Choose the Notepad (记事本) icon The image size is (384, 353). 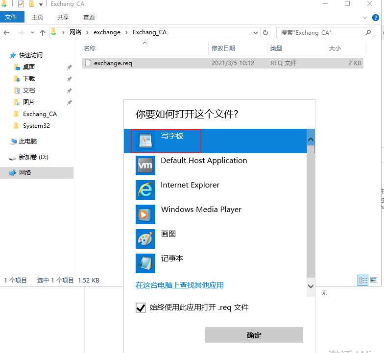click(x=145, y=263)
